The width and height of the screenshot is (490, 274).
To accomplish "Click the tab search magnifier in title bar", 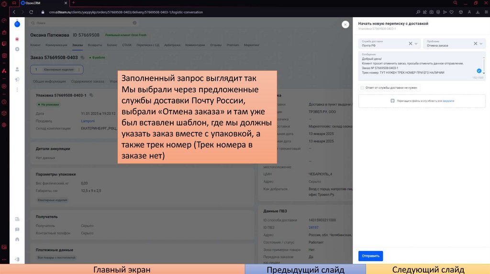I will tap(456, 3).
